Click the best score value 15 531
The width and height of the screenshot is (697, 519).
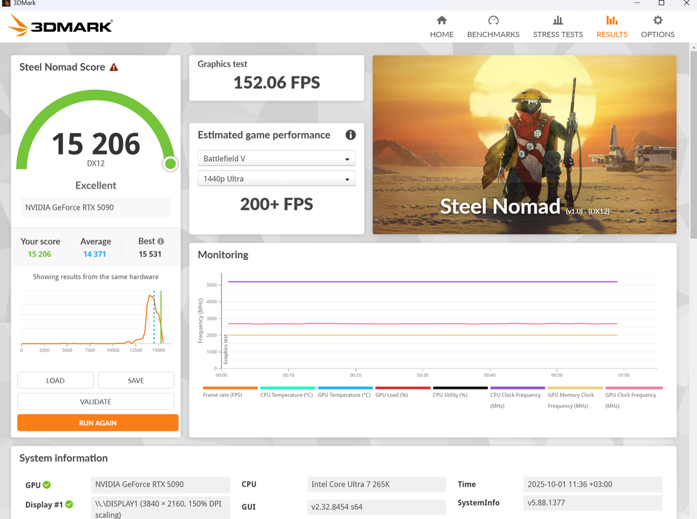150,254
